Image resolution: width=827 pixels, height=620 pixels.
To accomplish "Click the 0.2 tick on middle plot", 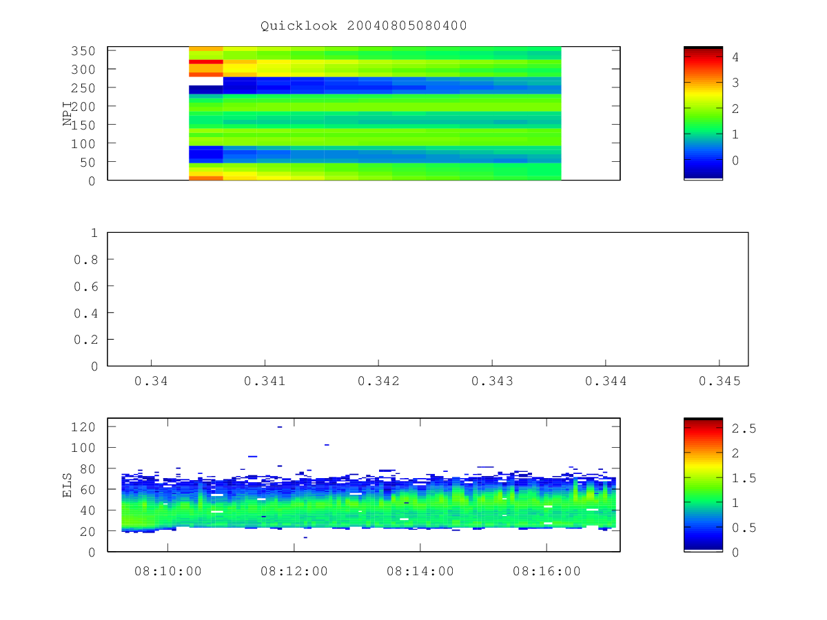I will 85,340.
